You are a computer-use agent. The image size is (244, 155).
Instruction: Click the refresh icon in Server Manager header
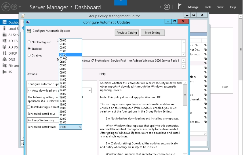click(x=167, y=7)
